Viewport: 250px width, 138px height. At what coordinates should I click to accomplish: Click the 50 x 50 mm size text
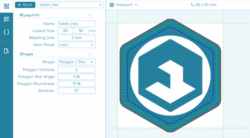click(206, 5)
